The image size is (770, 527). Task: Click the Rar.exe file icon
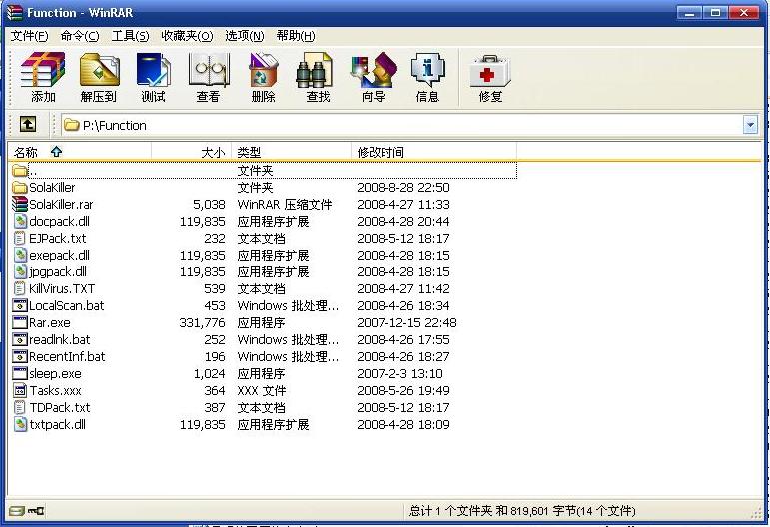pos(20,322)
